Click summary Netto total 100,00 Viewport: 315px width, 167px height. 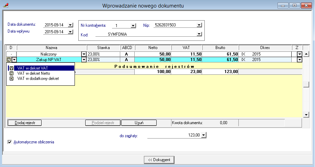[x=153, y=72]
